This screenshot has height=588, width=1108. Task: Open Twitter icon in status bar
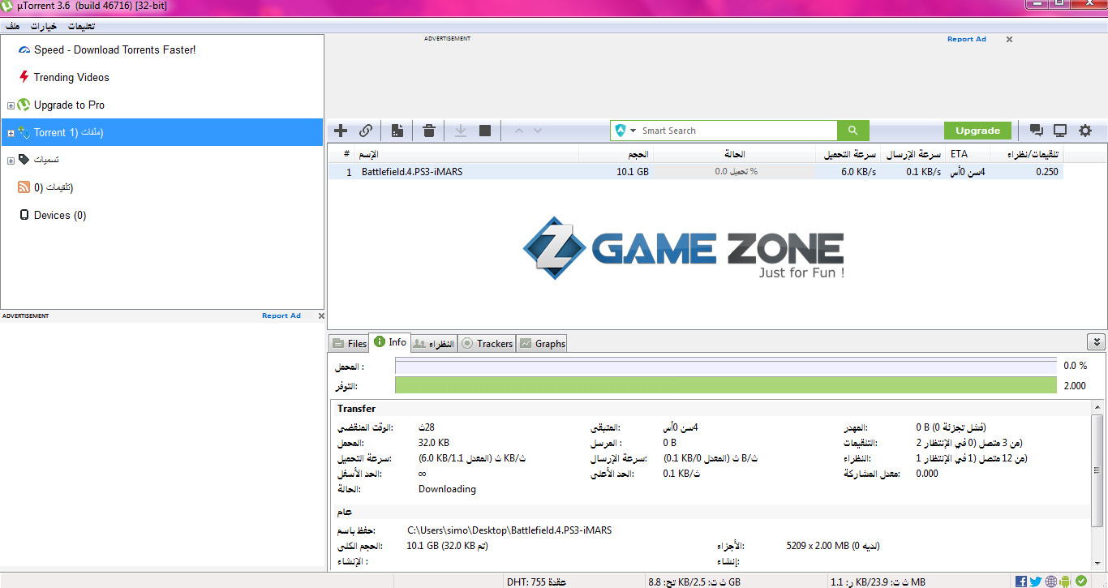click(1036, 581)
